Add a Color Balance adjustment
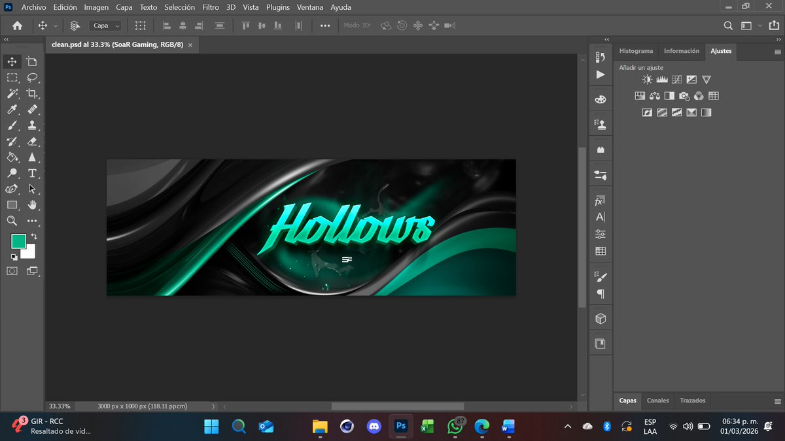 655,96
